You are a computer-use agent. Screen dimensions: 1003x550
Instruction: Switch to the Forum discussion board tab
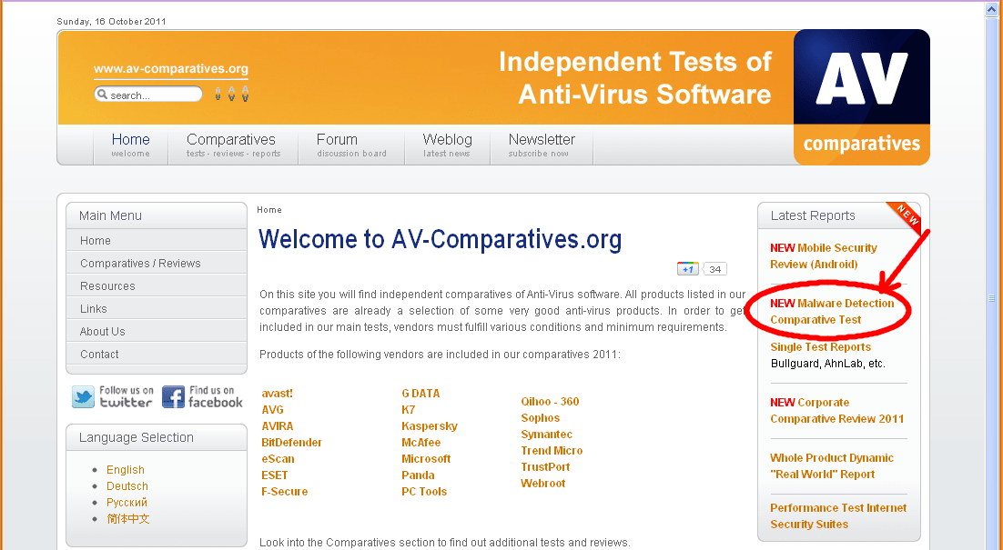click(x=351, y=145)
